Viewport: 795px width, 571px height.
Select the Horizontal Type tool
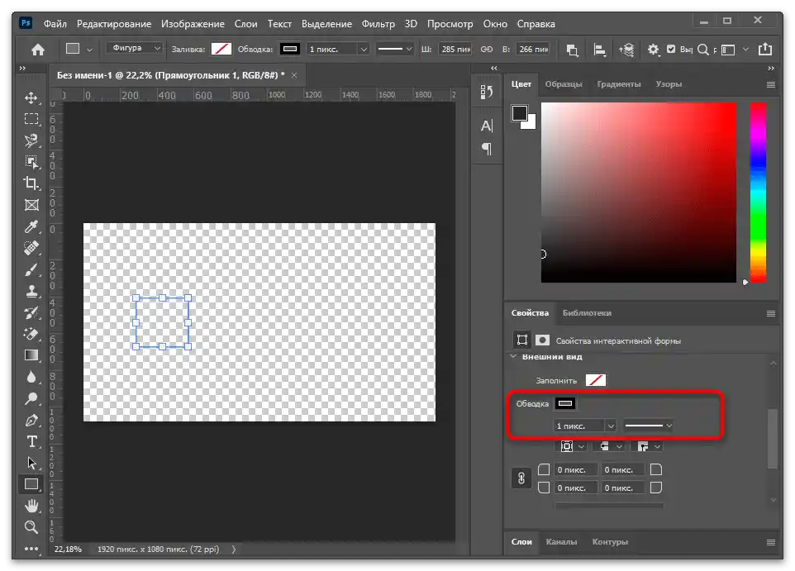[31, 442]
